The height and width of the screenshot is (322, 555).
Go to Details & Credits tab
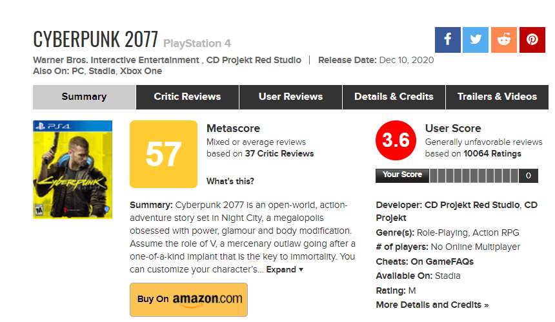[394, 97]
